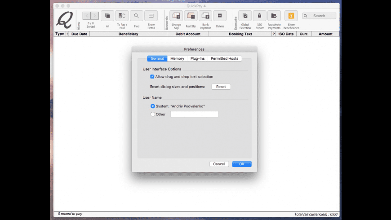
Task: Create an Orange Slip record
Action: [176, 16]
